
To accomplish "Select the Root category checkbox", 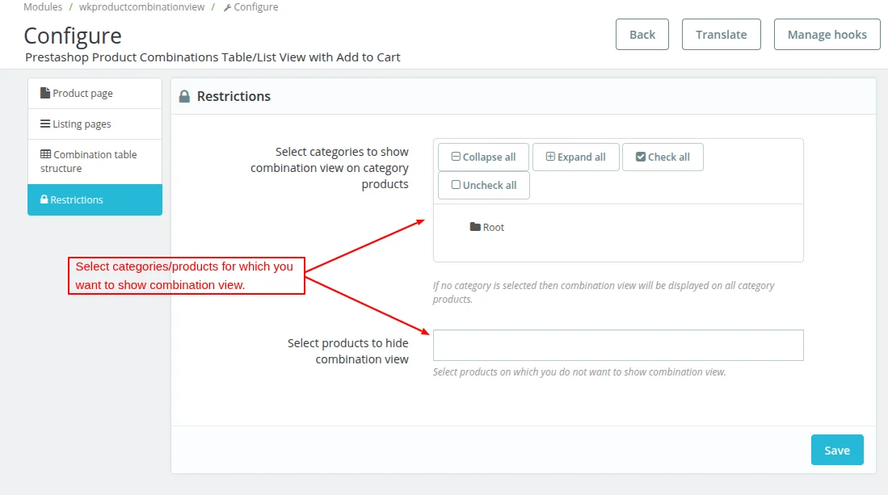I will pos(493,227).
